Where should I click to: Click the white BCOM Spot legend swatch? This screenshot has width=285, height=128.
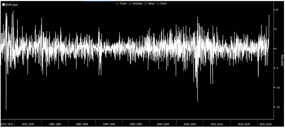click(x=3, y=5)
